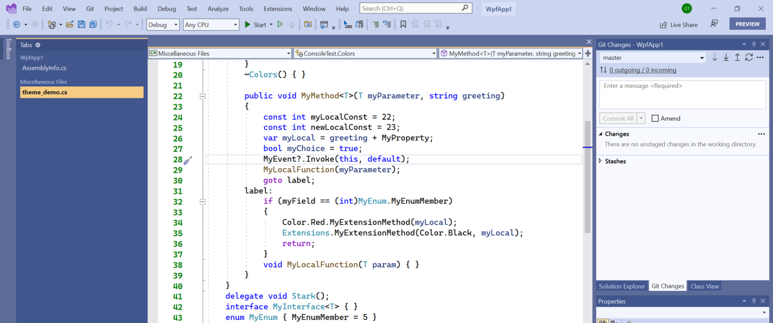Click the 0 outgoing / 0 incoming link
This screenshot has height=323, width=773.
pyautogui.click(x=643, y=70)
